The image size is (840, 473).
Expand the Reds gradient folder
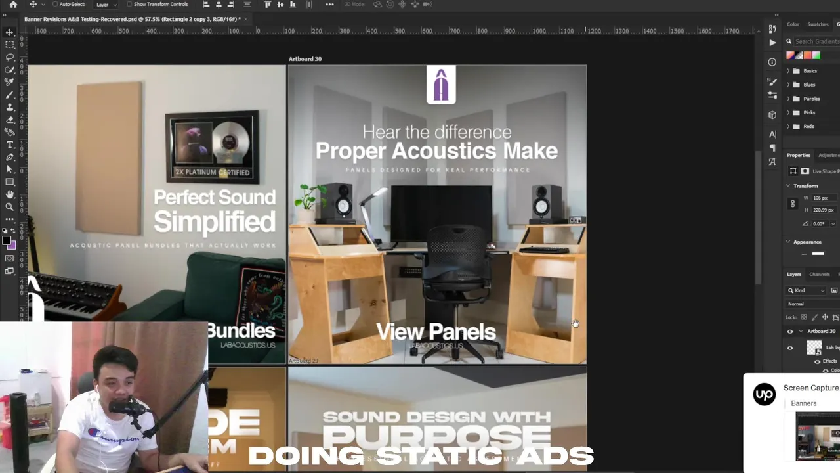[x=788, y=126]
